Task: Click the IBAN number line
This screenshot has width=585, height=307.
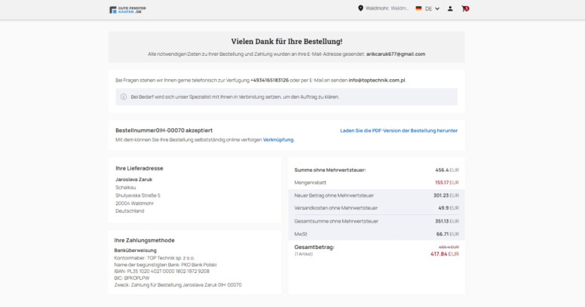Action: (162, 272)
